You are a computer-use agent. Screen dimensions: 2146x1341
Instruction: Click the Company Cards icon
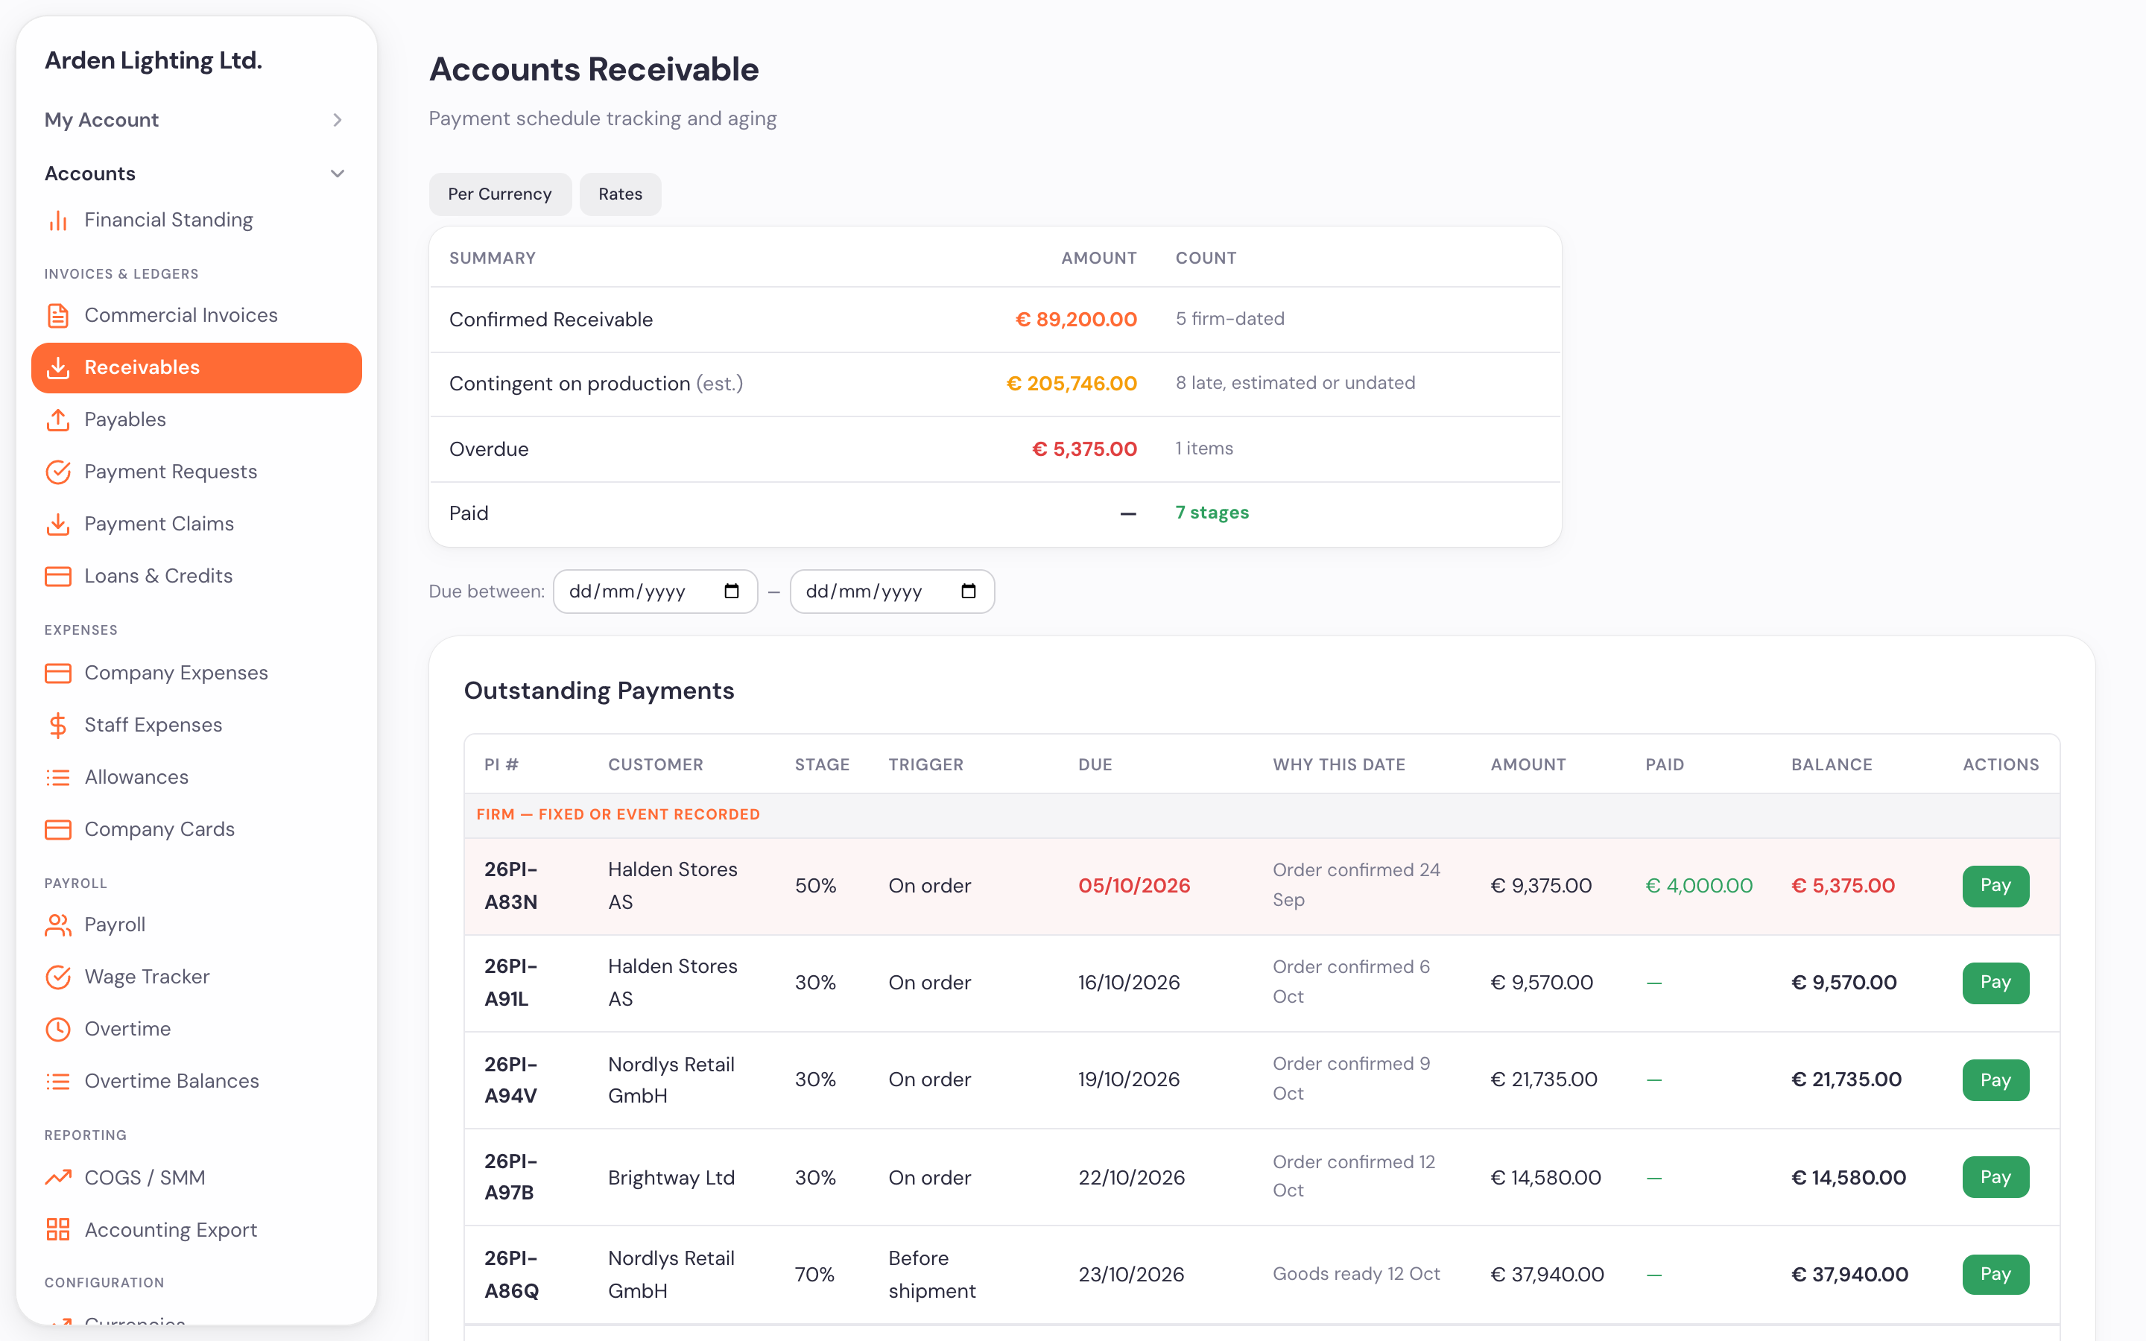click(x=57, y=830)
